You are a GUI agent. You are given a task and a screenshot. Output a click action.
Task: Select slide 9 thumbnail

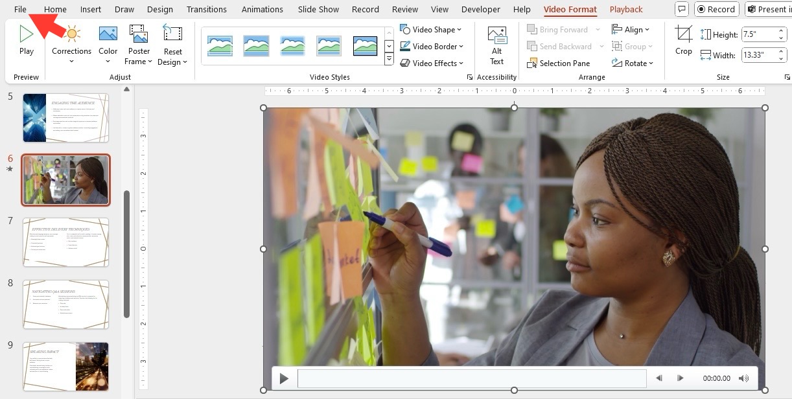click(65, 366)
